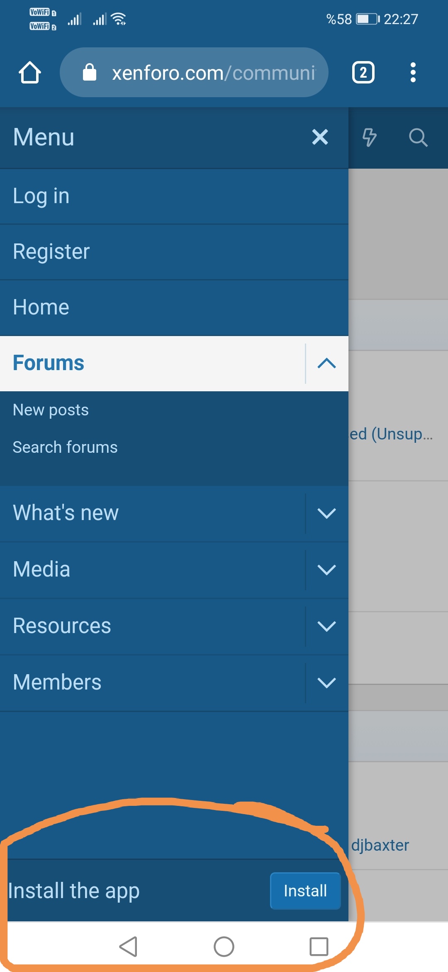Expand the Members submenu arrow
The image size is (448, 972).
pyautogui.click(x=327, y=683)
